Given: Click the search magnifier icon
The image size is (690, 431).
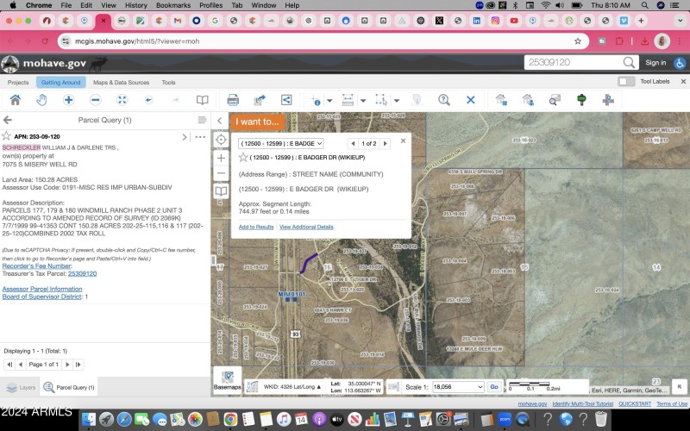Looking at the screenshot, I should pyautogui.click(x=630, y=63).
